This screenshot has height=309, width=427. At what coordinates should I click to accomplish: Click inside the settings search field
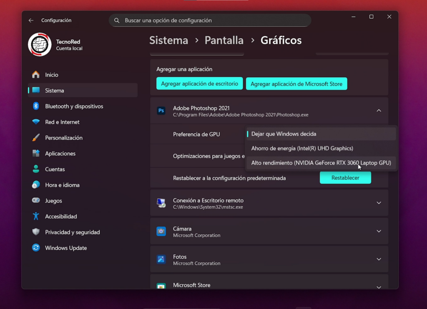click(210, 20)
